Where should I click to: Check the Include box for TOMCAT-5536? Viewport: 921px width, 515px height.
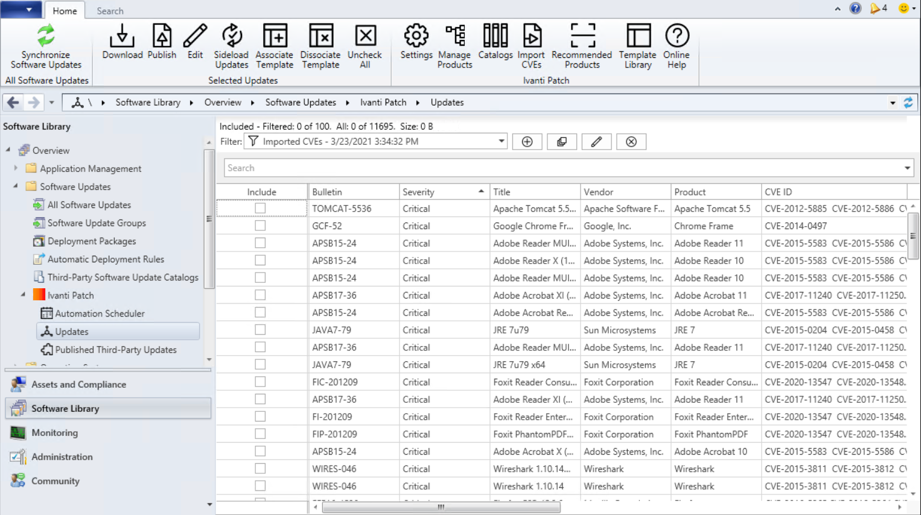(260, 208)
